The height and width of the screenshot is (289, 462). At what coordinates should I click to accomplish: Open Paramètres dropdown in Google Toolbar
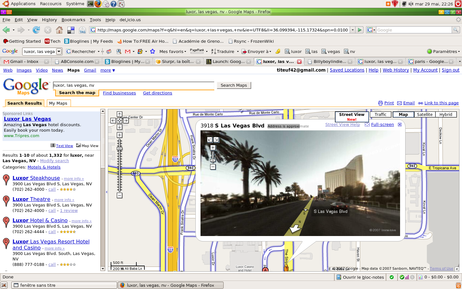point(443,51)
